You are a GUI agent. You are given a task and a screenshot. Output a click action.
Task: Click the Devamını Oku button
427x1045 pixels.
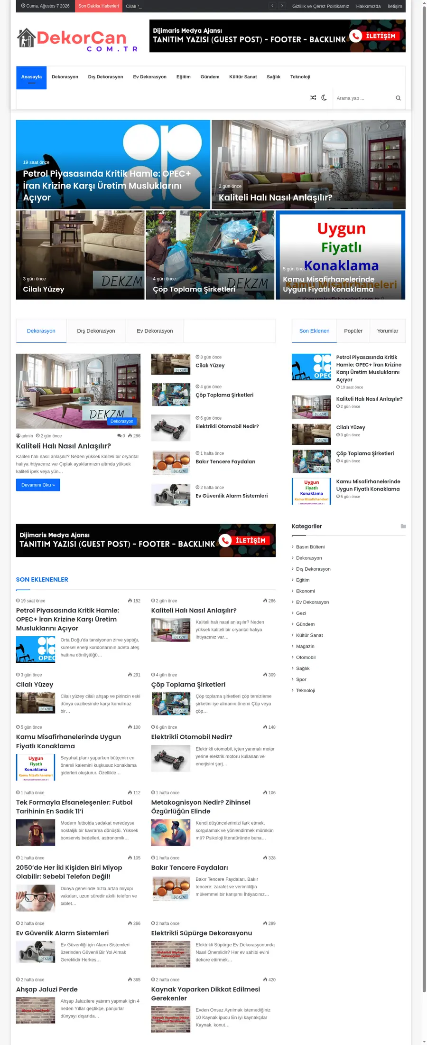coord(38,485)
